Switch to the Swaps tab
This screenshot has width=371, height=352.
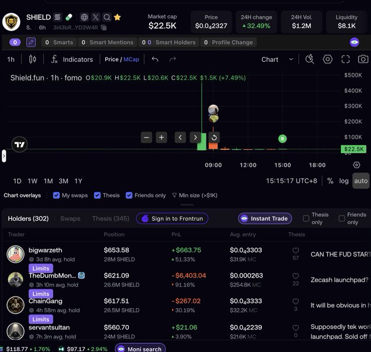[x=70, y=219]
